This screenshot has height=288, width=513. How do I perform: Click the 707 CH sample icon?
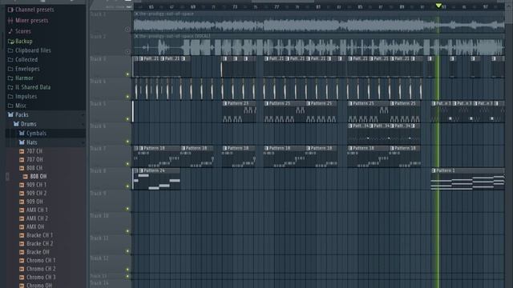tap(22, 151)
